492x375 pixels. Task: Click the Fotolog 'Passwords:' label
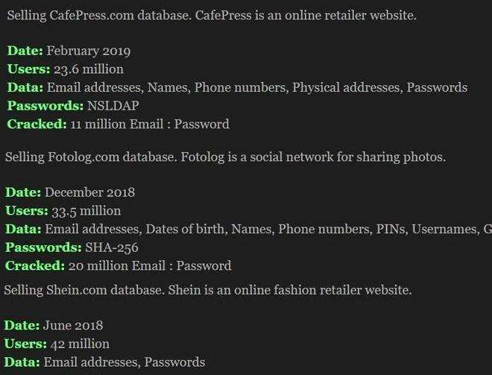pyautogui.click(x=43, y=248)
